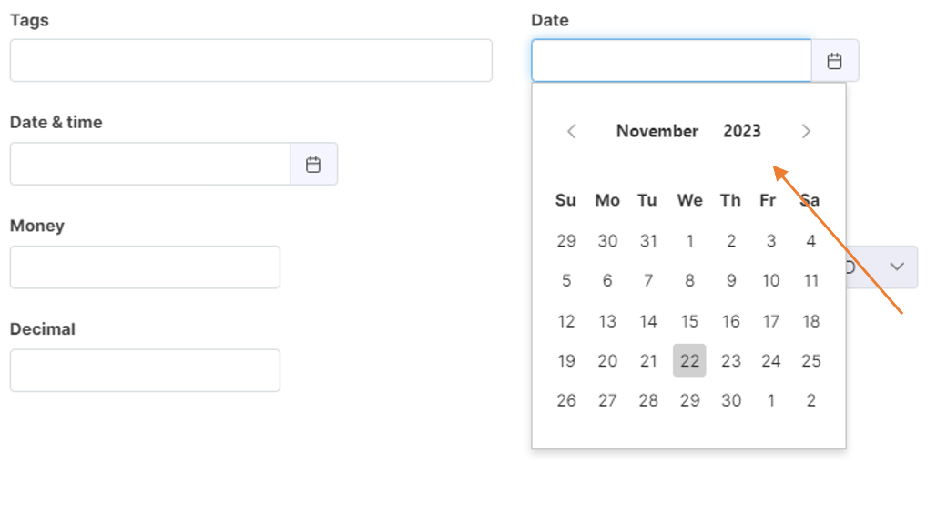Choose November 9 in calendar
The width and height of the screenshot is (947, 524).
(x=731, y=281)
